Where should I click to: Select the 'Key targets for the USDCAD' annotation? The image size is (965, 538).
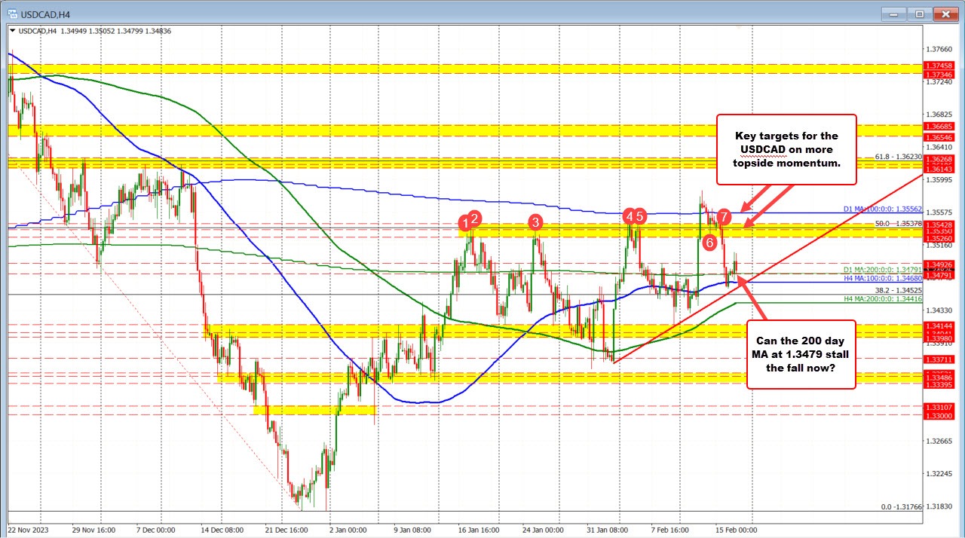(x=786, y=149)
